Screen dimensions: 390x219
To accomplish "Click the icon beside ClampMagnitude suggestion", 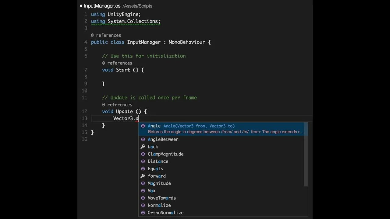I will [x=143, y=154].
